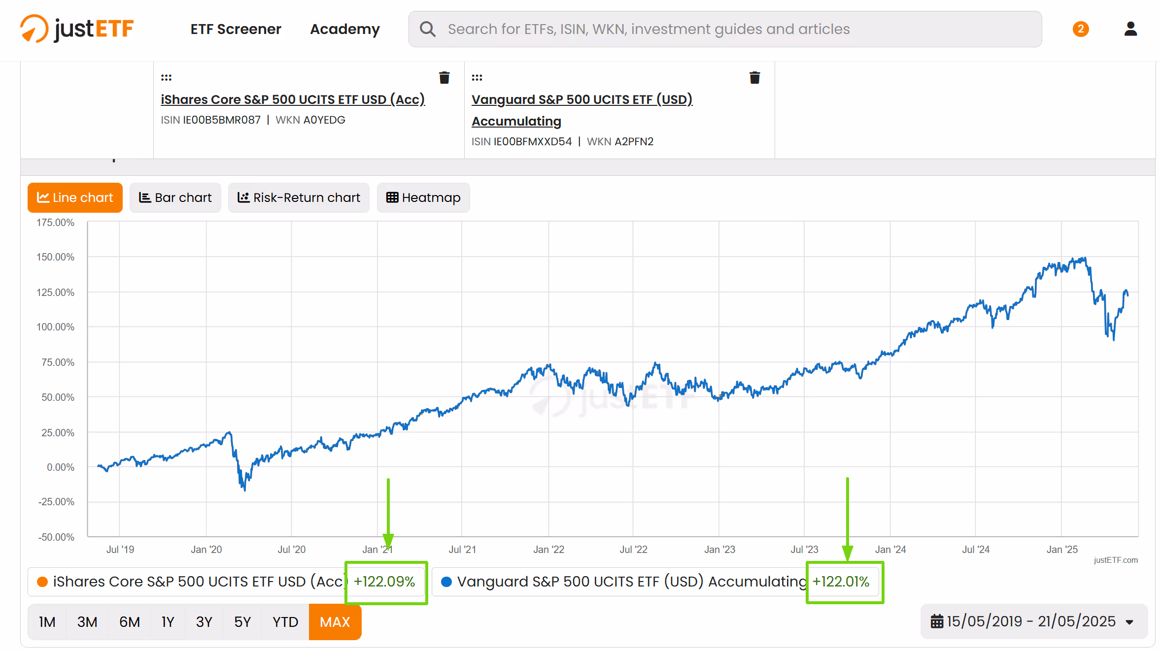The image size is (1160, 651).
Task: Switch to Risk-Return chart view
Action: coord(299,197)
